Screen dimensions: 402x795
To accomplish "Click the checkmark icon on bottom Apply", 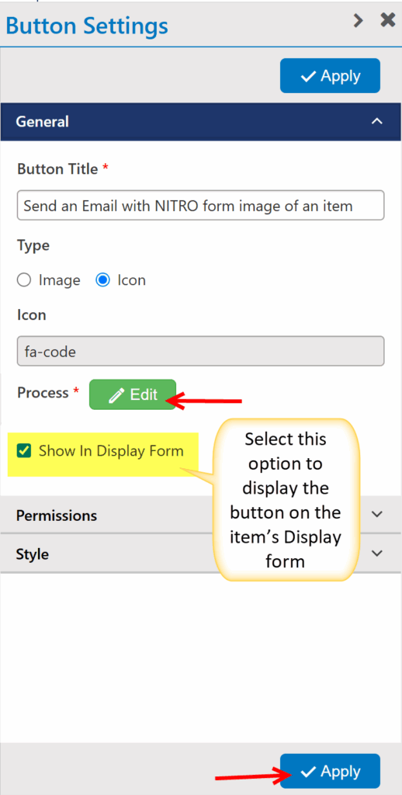I will 308,772.
